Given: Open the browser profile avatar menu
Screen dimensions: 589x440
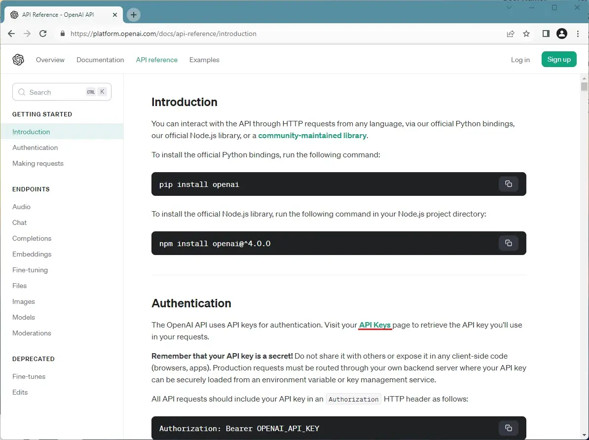Looking at the screenshot, I should (561, 34).
